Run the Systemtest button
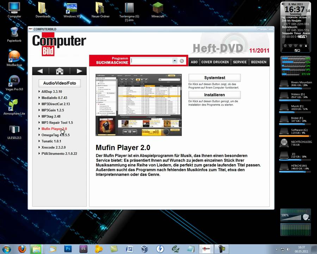Viewport: 317px width, 254px height. coord(215,78)
